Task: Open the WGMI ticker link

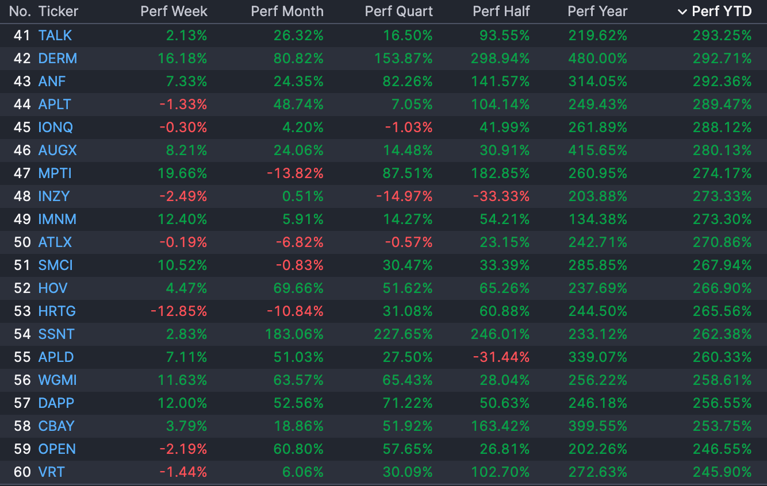Action: 57,380
